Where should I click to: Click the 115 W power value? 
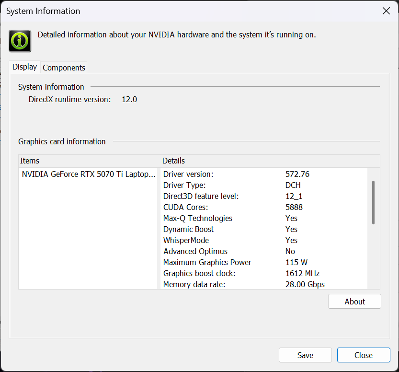coord(296,263)
